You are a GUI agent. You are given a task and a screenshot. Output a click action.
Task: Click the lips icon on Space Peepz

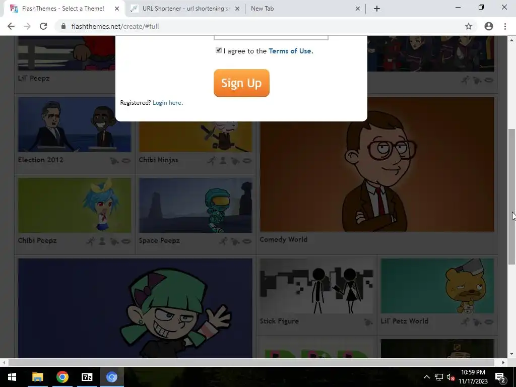247,241
